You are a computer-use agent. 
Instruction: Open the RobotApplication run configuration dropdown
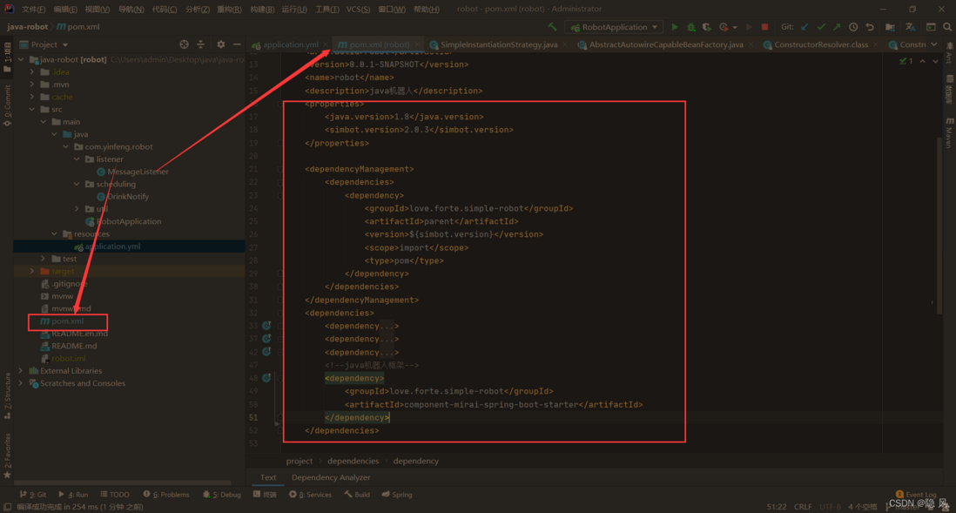(615, 27)
